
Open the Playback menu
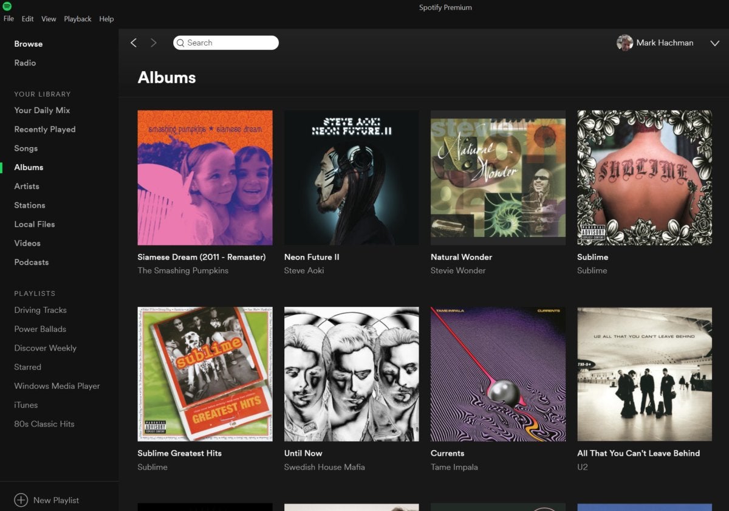[78, 19]
